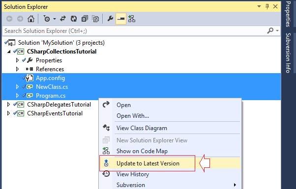Click the Refresh icon in the toolbar
Image resolution: width=296 pixels, height=189 pixels.
74,19
